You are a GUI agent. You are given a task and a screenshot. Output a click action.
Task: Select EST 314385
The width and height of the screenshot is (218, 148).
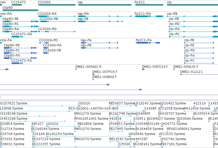(x=150, y=109)
